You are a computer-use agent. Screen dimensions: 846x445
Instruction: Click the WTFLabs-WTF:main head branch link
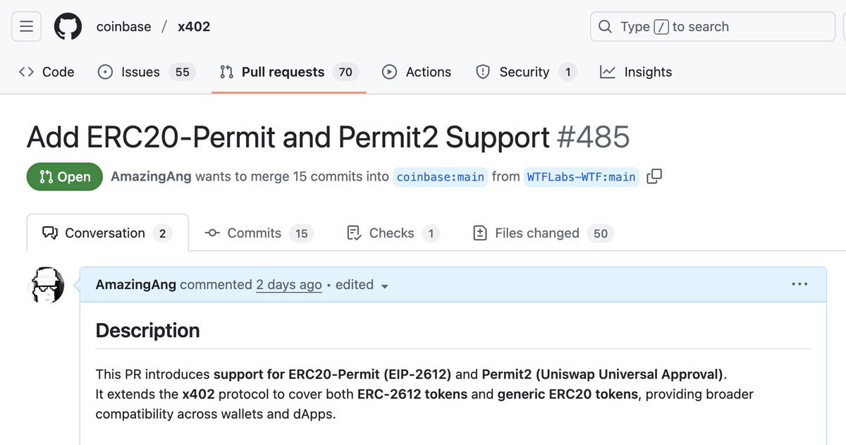(582, 177)
